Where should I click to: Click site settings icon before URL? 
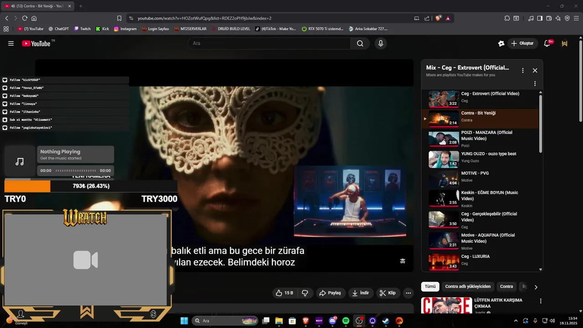[131, 18]
